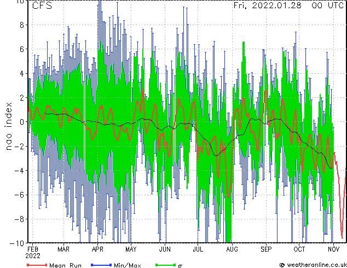Image resolution: width=347 pixels, height=268 pixels.
Task: Select the APR month label
Action: coord(97,249)
